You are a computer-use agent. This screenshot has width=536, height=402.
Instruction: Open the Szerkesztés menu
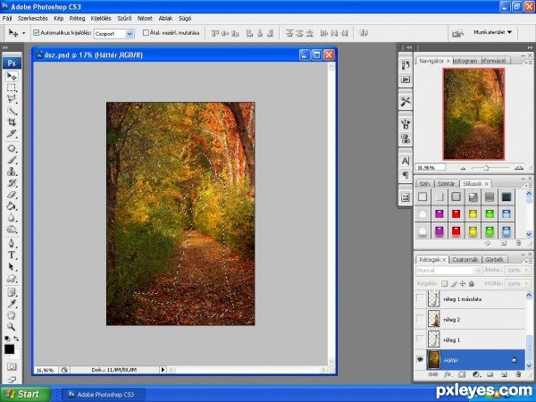(x=33, y=18)
